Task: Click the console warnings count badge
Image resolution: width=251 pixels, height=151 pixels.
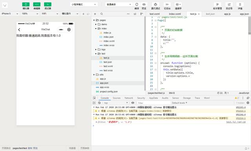Action: point(236,98)
